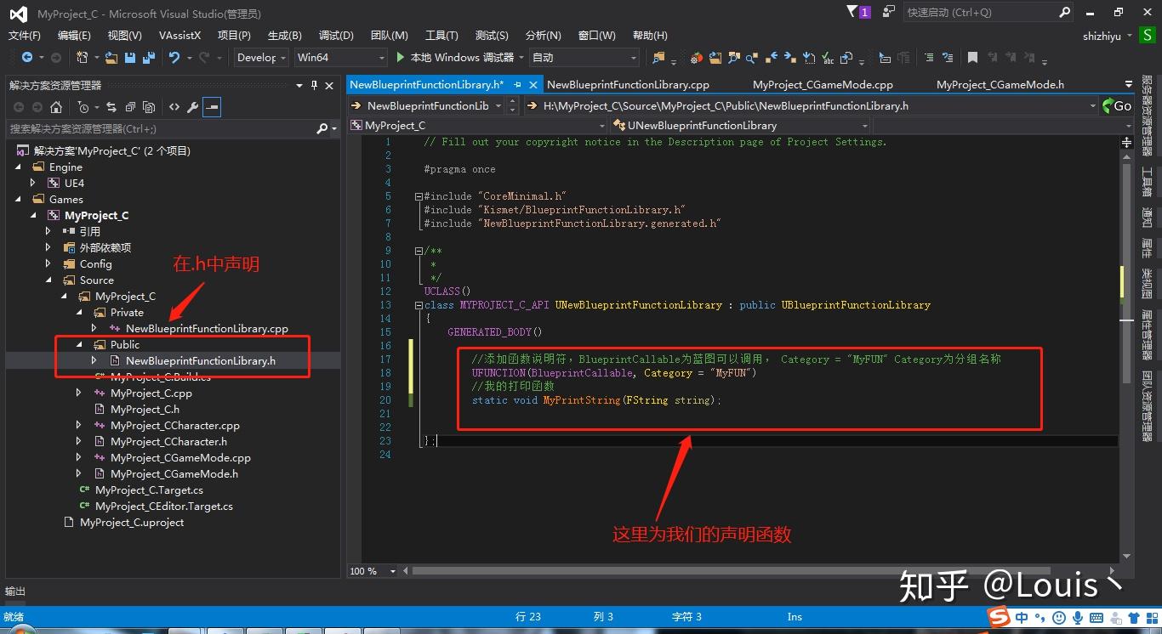
Task: Collapse the Source tree node
Action: (49, 280)
